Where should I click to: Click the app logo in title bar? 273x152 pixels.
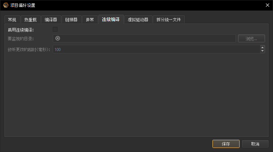click(x=6, y=5)
